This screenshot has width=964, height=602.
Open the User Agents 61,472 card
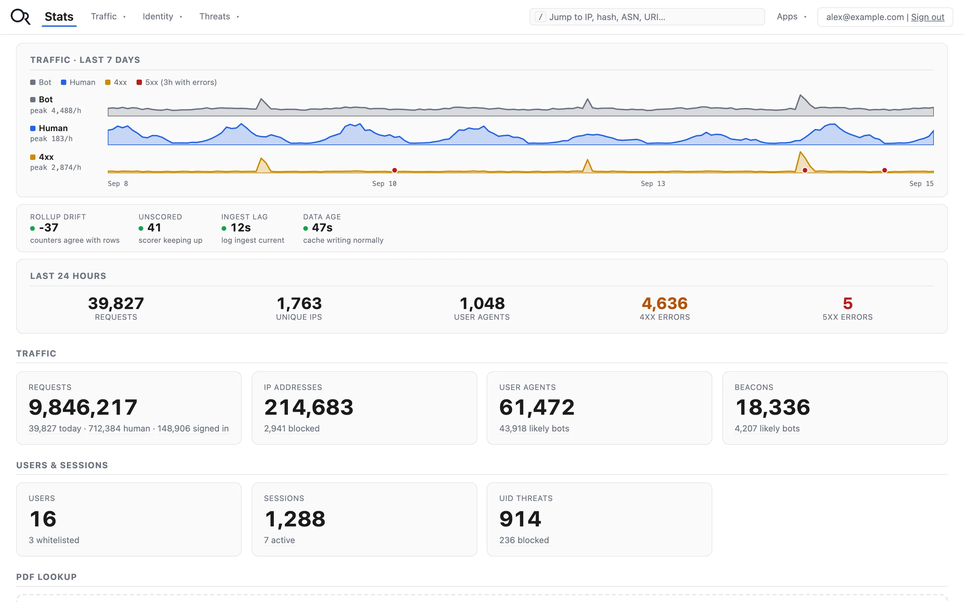599,408
